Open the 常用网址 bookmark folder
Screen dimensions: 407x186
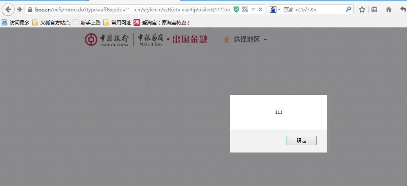(117, 23)
